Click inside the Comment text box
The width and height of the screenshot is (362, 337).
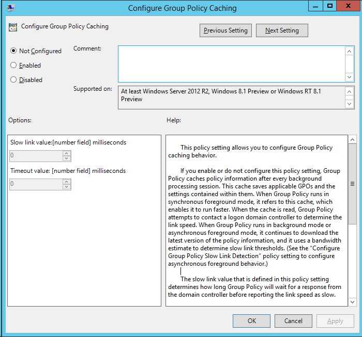(231, 63)
